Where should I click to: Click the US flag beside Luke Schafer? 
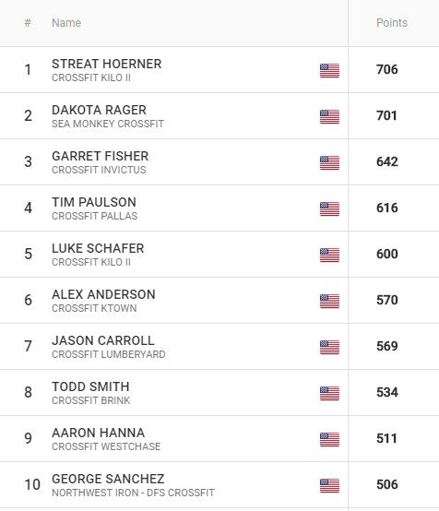click(x=329, y=255)
